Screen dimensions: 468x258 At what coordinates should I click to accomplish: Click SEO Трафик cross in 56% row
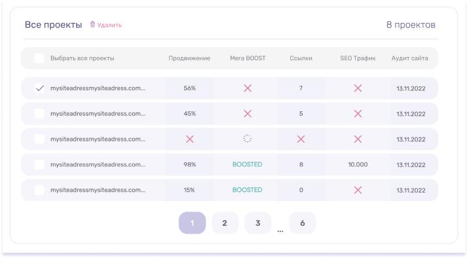click(x=358, y=88)
